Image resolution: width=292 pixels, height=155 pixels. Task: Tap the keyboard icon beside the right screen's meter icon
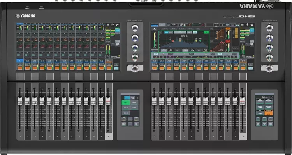tap(242, 25)
